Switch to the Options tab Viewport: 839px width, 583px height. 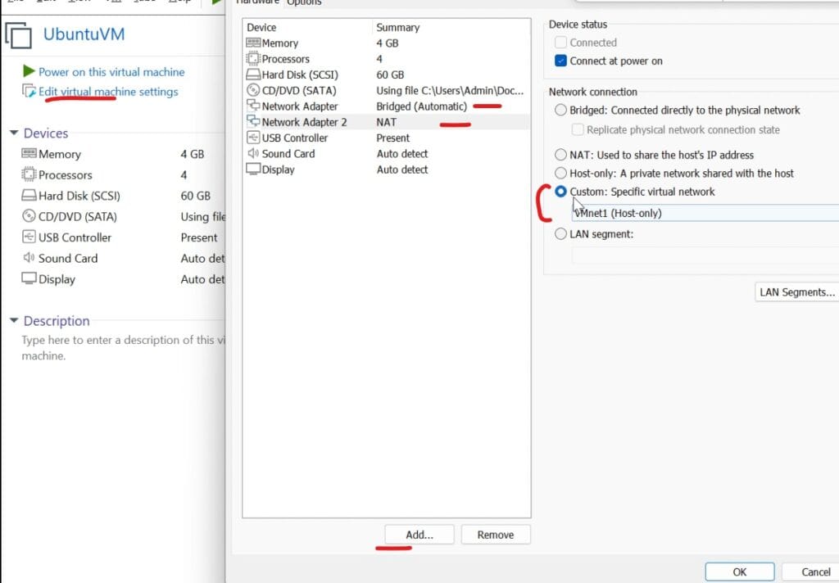(303, 3)
